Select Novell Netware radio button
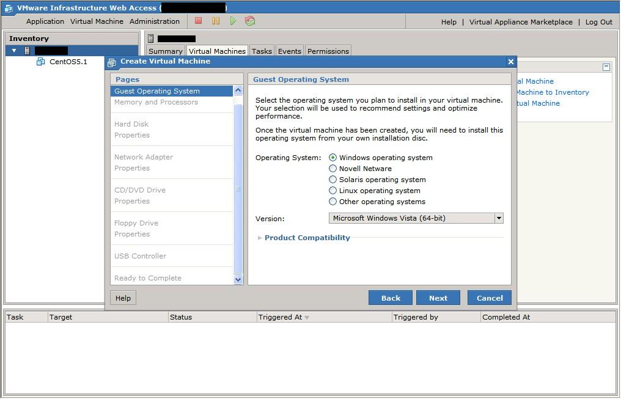Image resolution: width=621 pixels, height=399 pixels. [x=333, y=169]
